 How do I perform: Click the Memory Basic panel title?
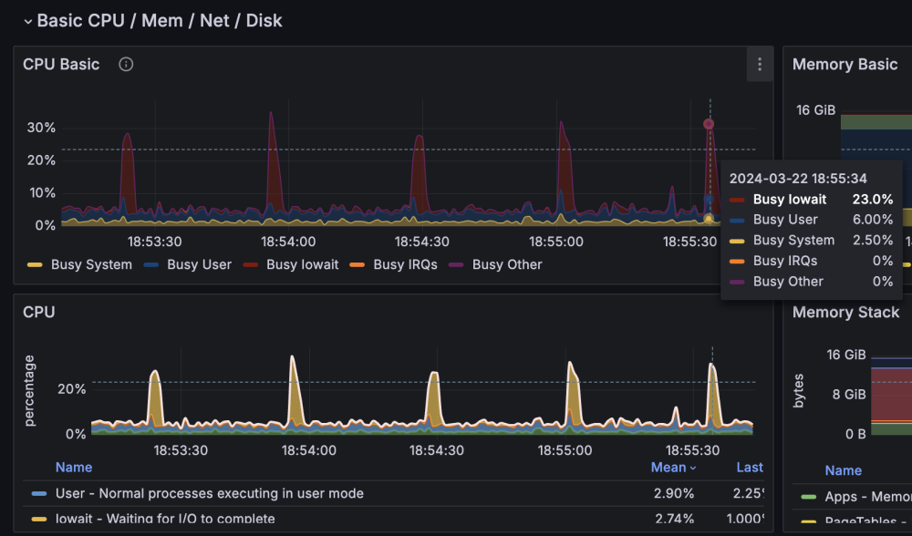[x=845, y=64]
